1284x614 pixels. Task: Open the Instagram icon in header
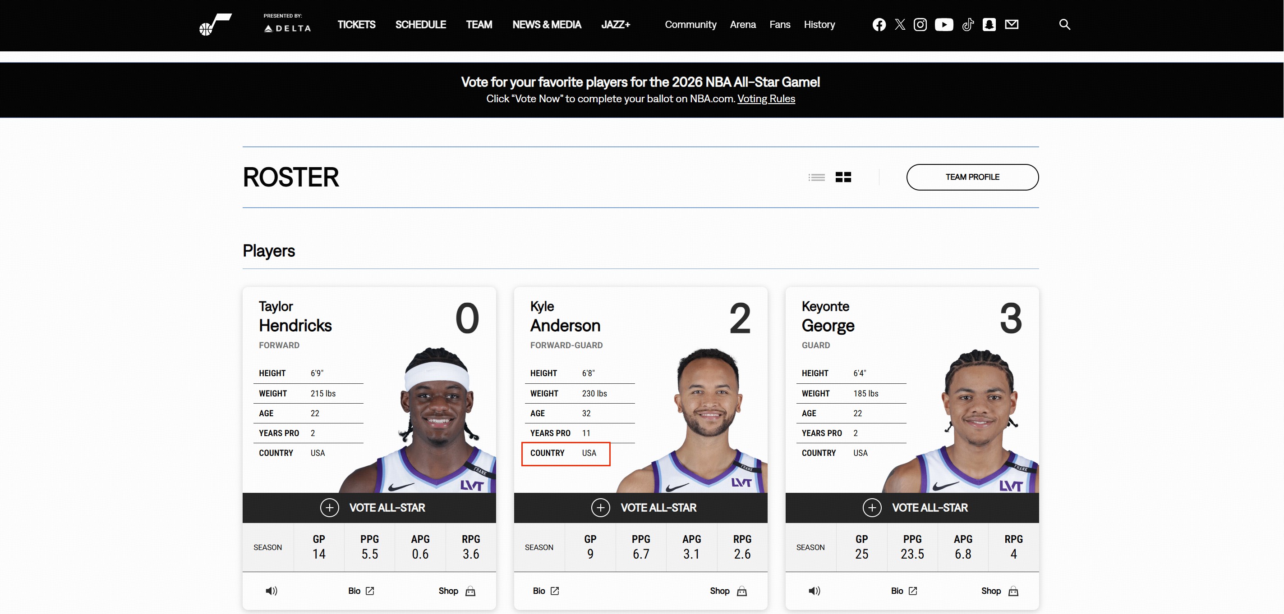click(920, 24)
